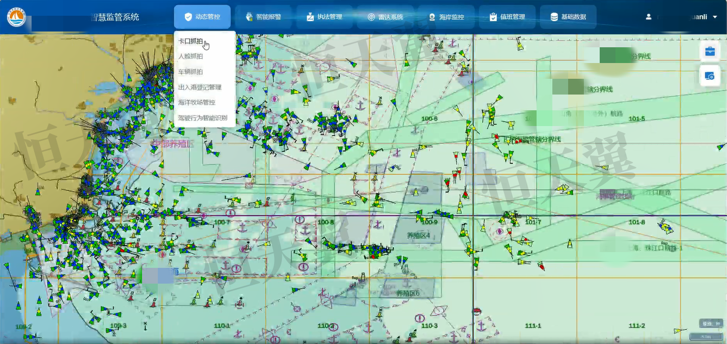
Task: Click the 海岸监控 camera icon
Action: point(432,17)
